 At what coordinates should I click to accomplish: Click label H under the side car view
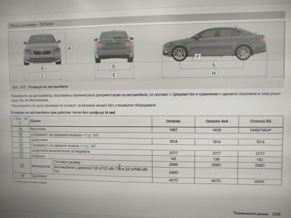tap(214, 73)
